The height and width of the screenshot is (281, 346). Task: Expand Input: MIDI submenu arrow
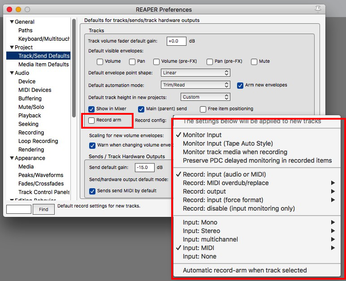[333, 248]
